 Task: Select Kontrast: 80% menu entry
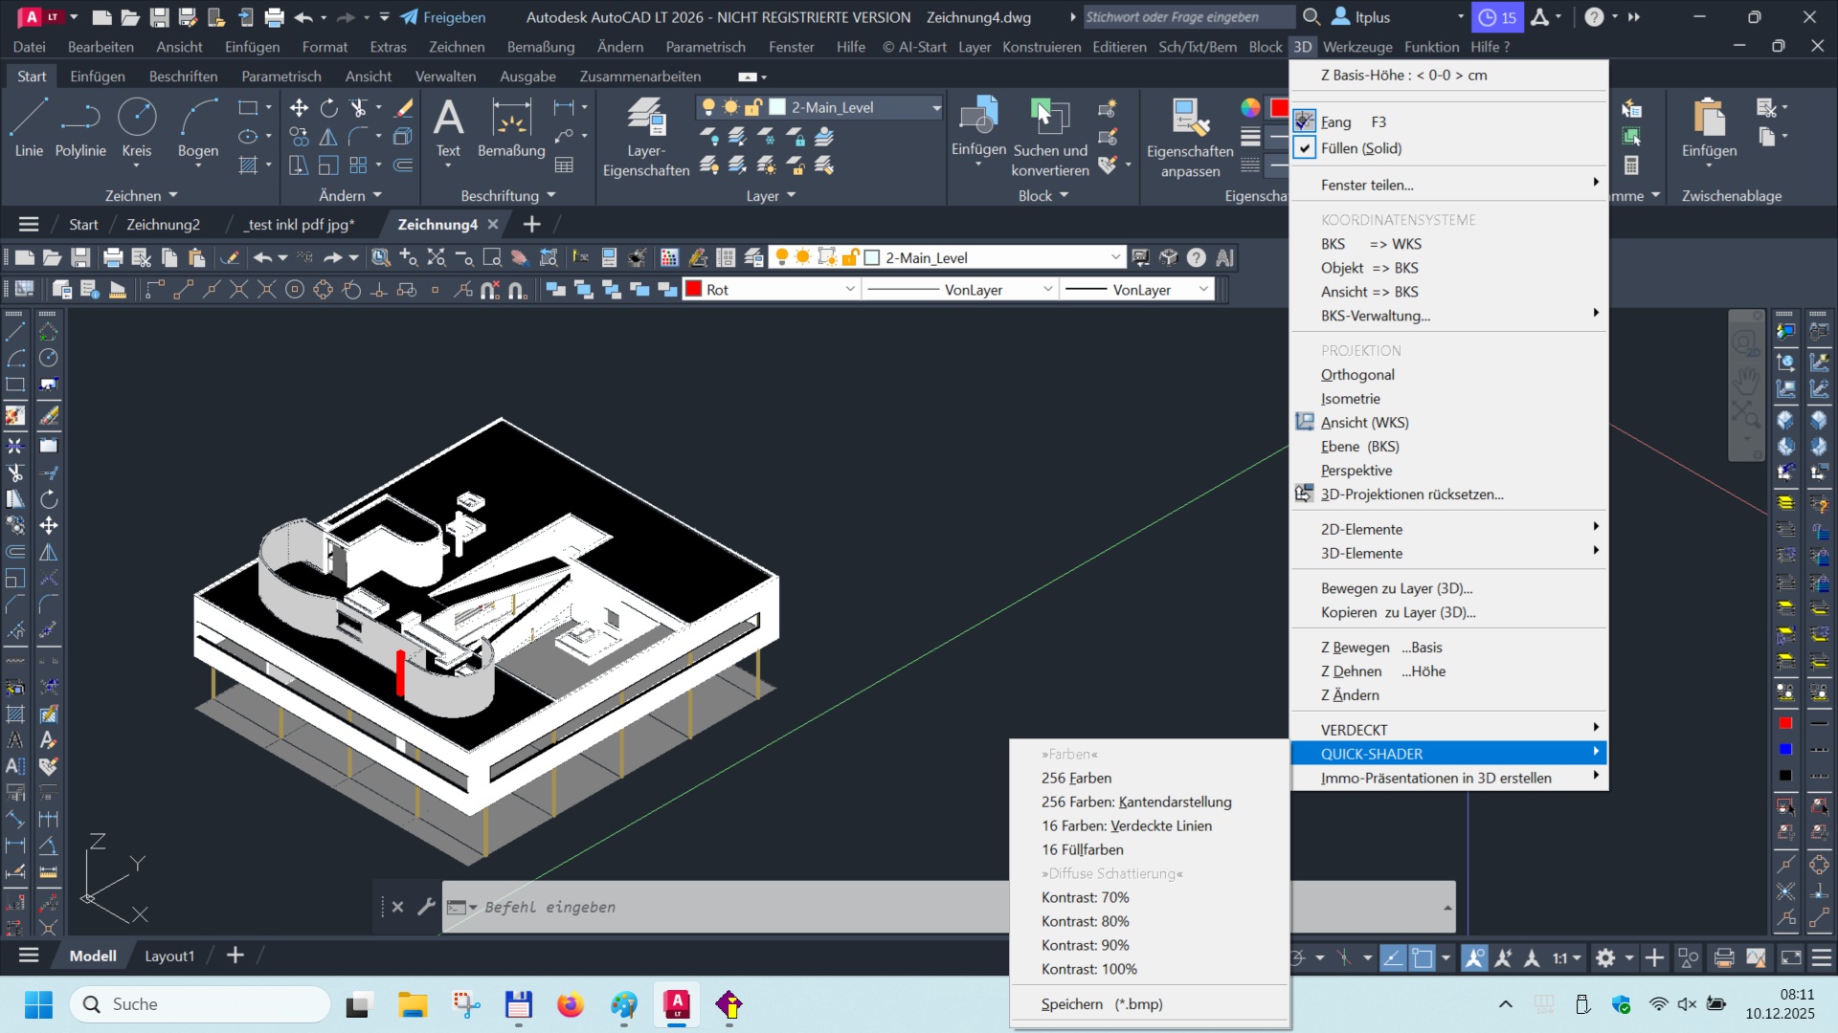click(x=1085, y=921)
